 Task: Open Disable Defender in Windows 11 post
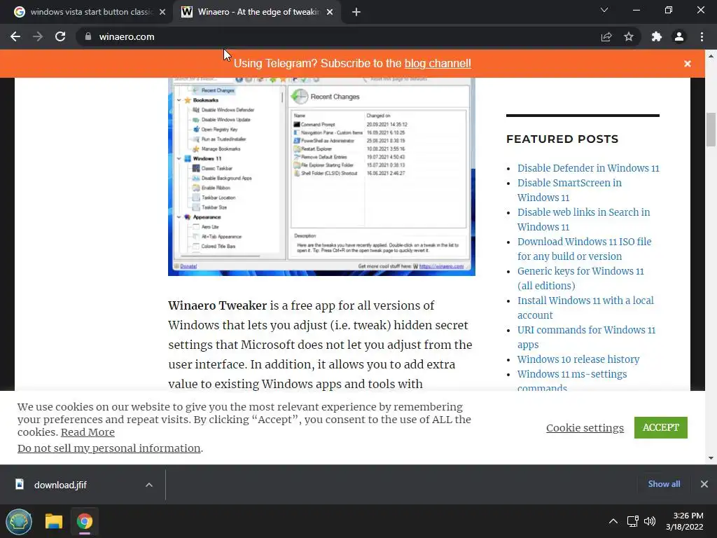coord(588,168)
